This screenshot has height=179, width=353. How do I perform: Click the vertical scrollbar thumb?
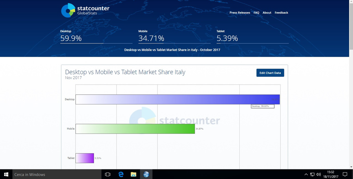(351, 27)
